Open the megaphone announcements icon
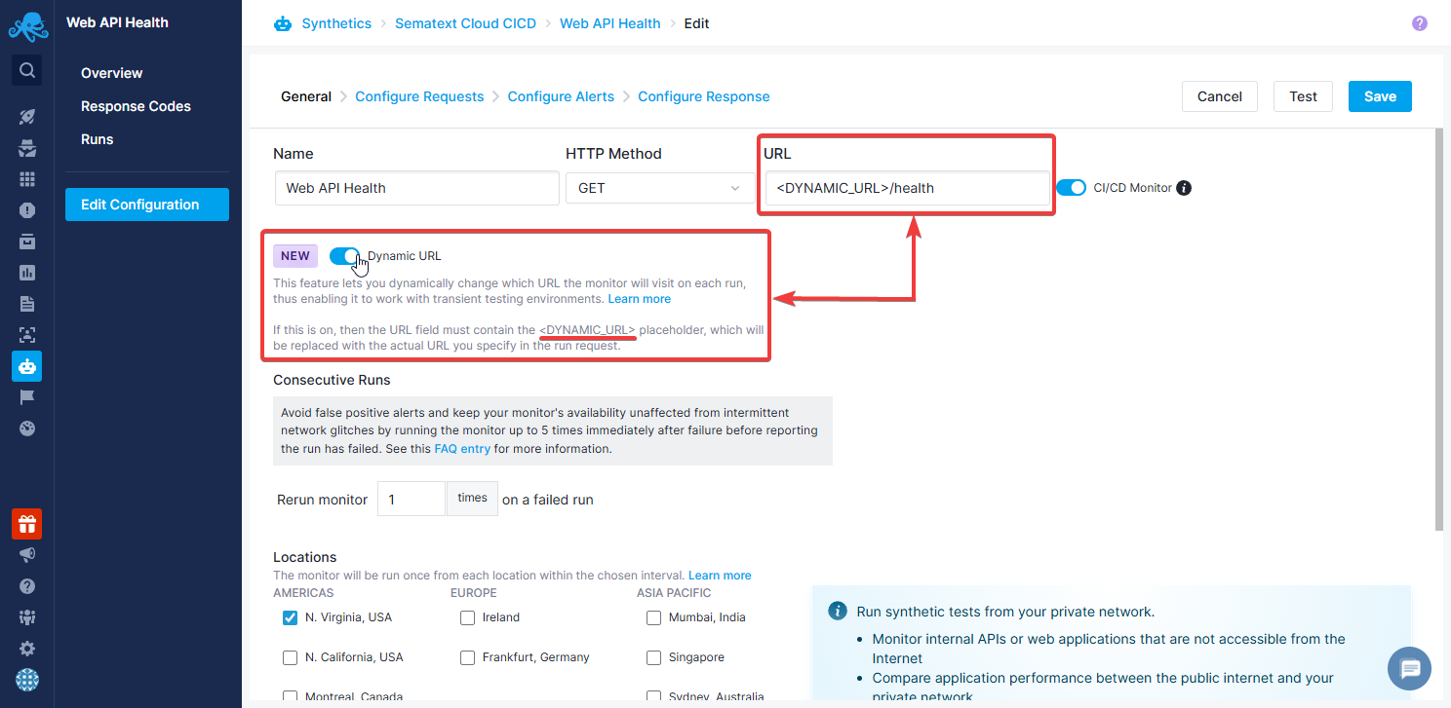Screen dimensions: 1451x708 (27, 555)
